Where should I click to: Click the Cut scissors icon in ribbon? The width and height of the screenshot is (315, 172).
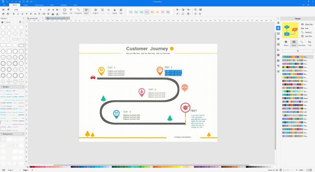click(x=3, y=9)
